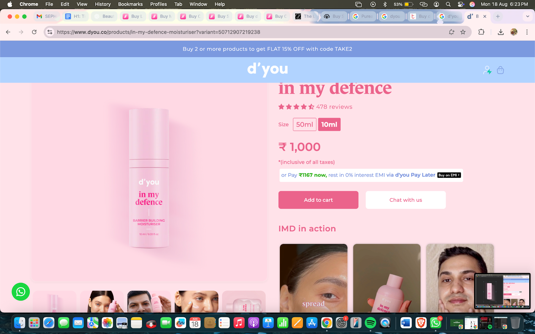The image size is (535, 334).
Task: Switch to 'The L' tab
Action: pos(305,16)
